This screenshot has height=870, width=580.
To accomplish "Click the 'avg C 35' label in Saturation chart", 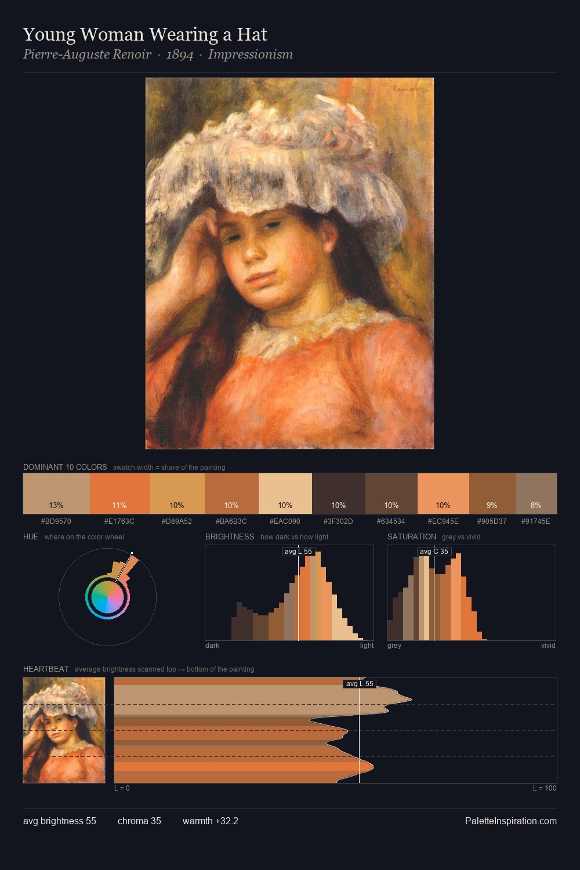I will point(434,552).
